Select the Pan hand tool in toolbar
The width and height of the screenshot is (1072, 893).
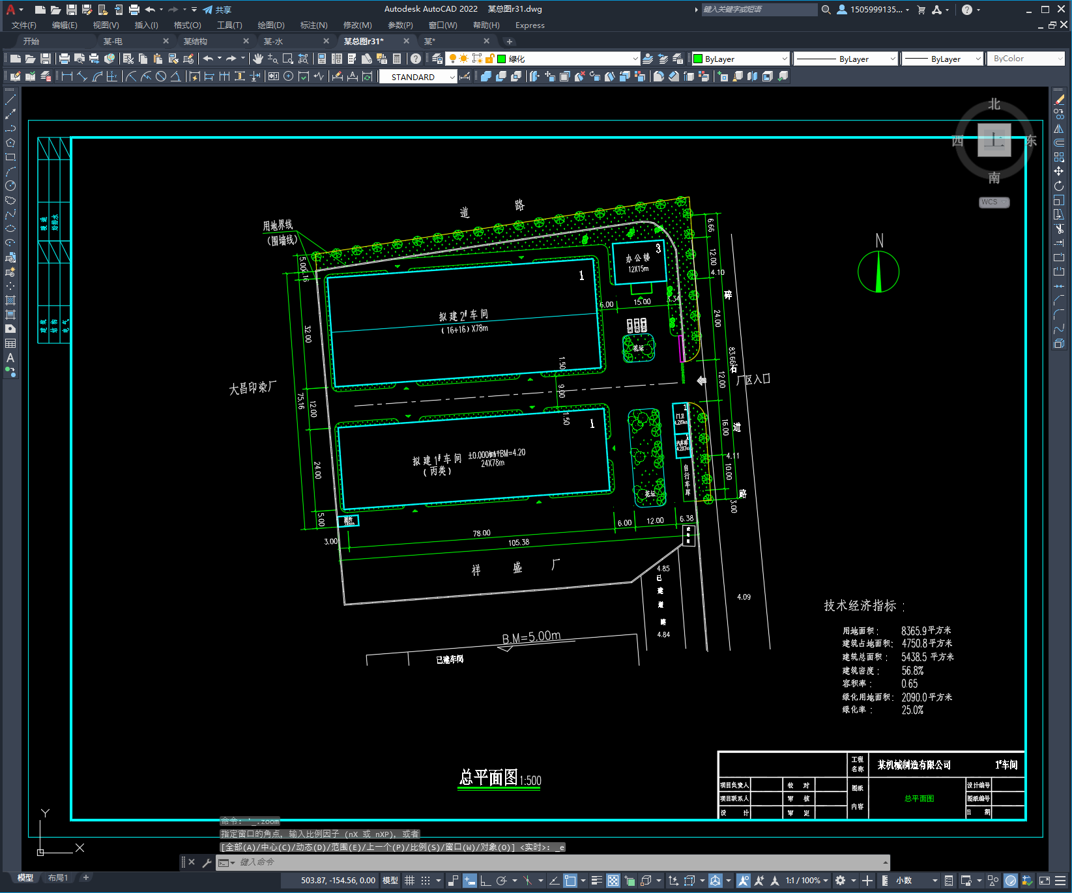coord(258,59)
